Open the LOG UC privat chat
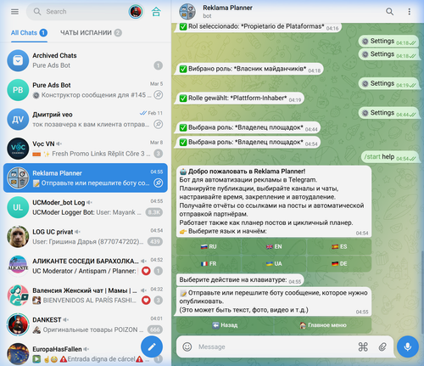Screen dimensions: 424x366 (85, 237)
